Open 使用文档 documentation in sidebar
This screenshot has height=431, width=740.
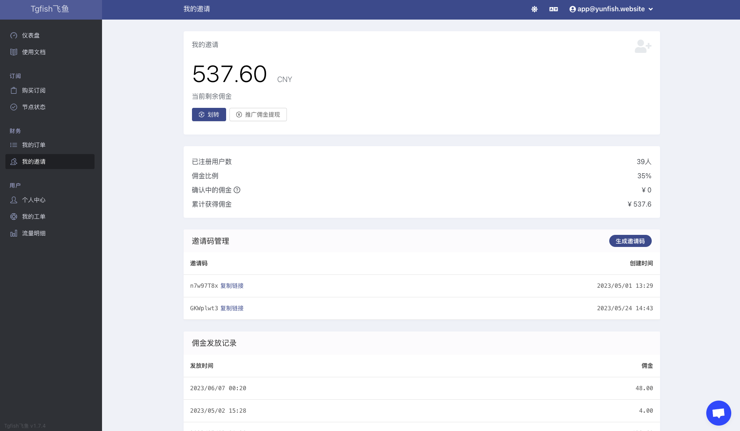click(34, 52)
